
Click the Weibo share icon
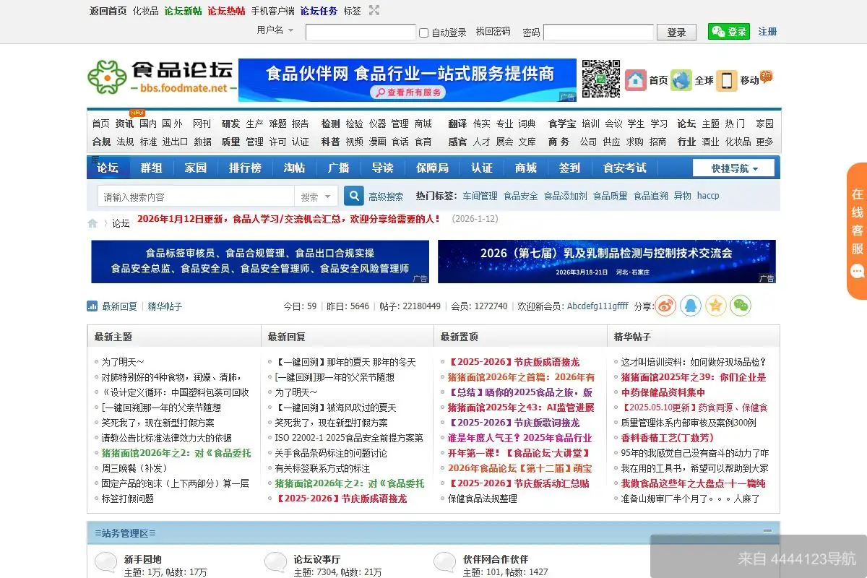(x=665, y=306)
